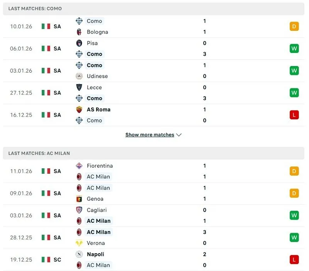309x271 pixels.
Task: Toggle the yellow D badge for Como vs Bologna
Action: pos(294,27)
